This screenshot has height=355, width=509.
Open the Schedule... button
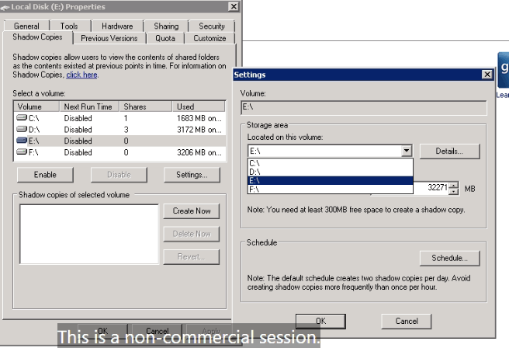tap(449, 258)
